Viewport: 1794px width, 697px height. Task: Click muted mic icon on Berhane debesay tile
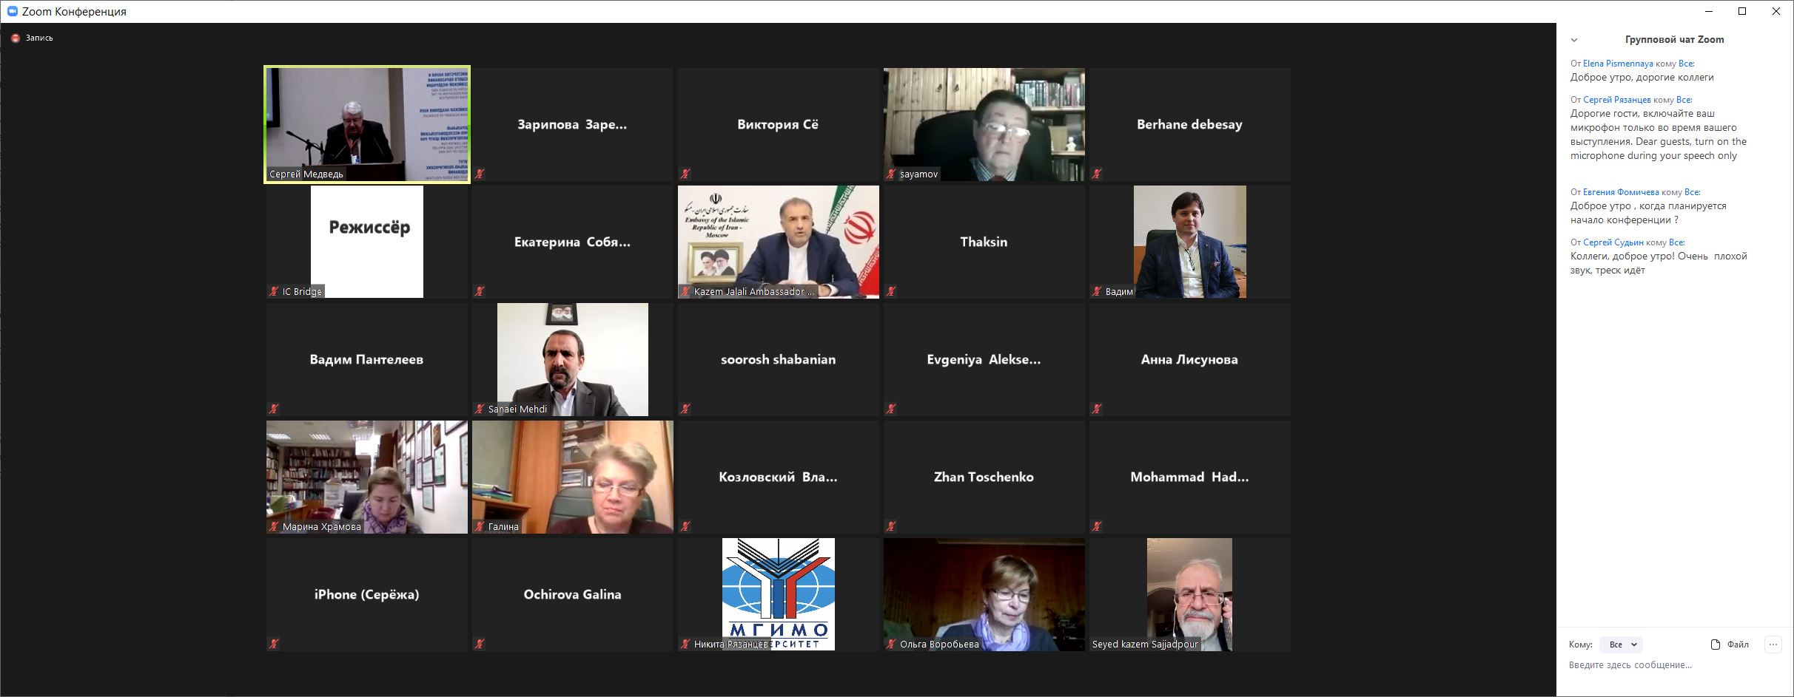click(x=1097, y=174)
